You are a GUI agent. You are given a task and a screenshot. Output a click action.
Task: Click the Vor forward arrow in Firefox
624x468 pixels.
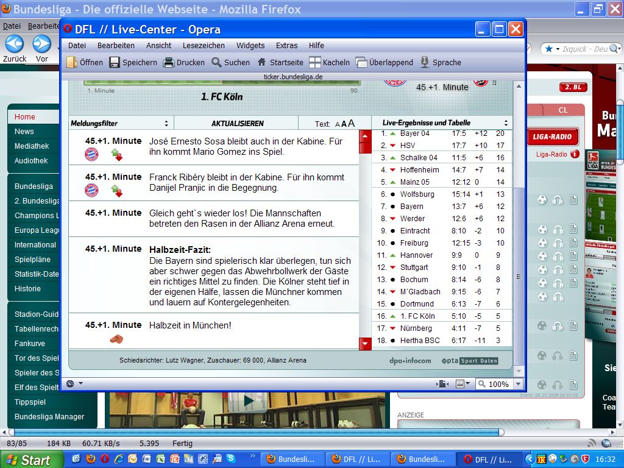click(41, 44)
